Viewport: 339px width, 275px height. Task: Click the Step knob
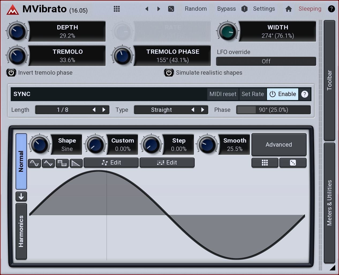tap(151, 145)
